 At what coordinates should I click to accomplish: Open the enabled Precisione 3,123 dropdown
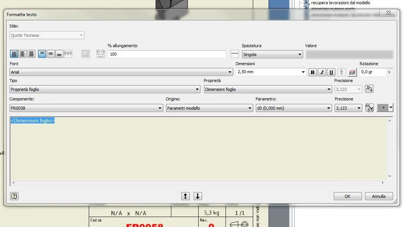click(348, 108)
